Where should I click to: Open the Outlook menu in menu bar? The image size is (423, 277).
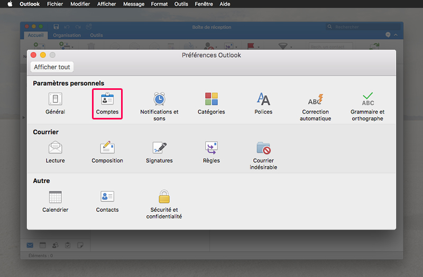click(30, 4)
